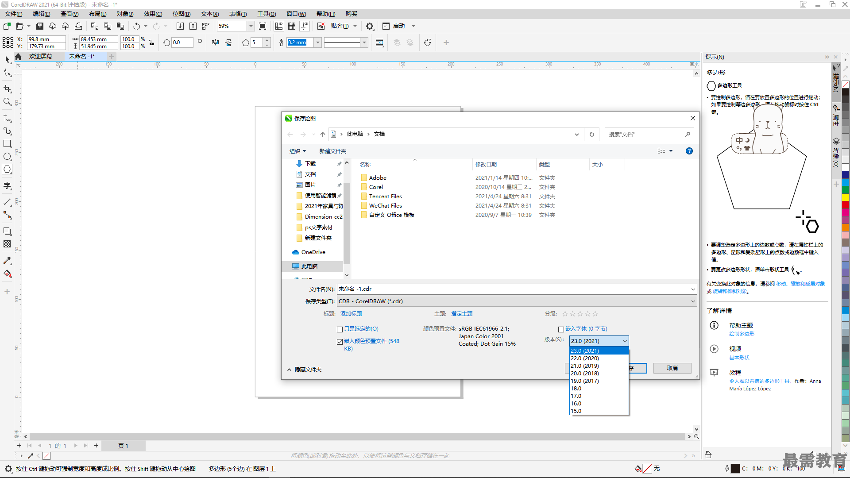Image resolution: width=850 pixels, height=478 pixels.
Task: Select the Eyedropper tool
Action: pos(8,261)
